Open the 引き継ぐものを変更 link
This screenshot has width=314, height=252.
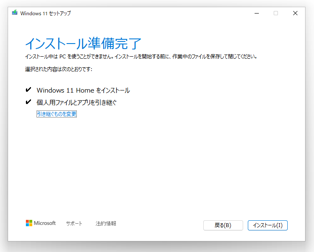[x=57, y=114]
